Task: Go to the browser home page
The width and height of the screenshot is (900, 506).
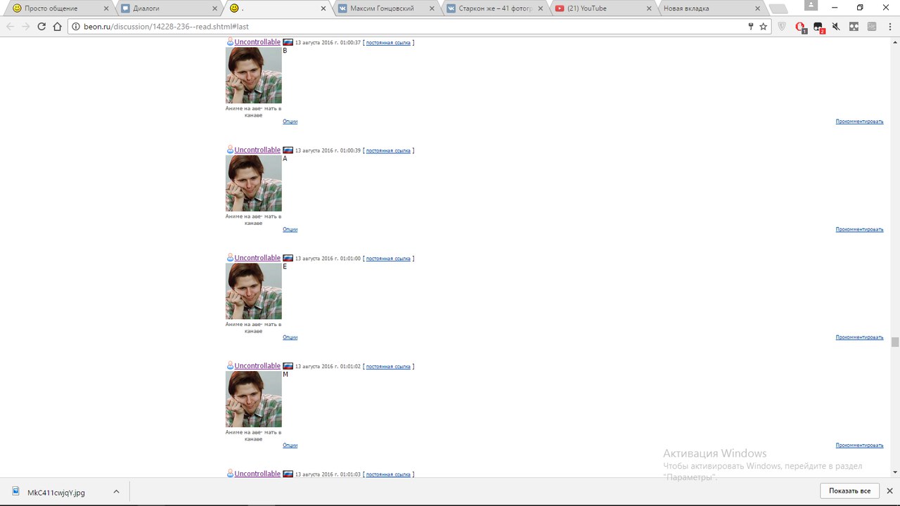Action: click(58, 27)
